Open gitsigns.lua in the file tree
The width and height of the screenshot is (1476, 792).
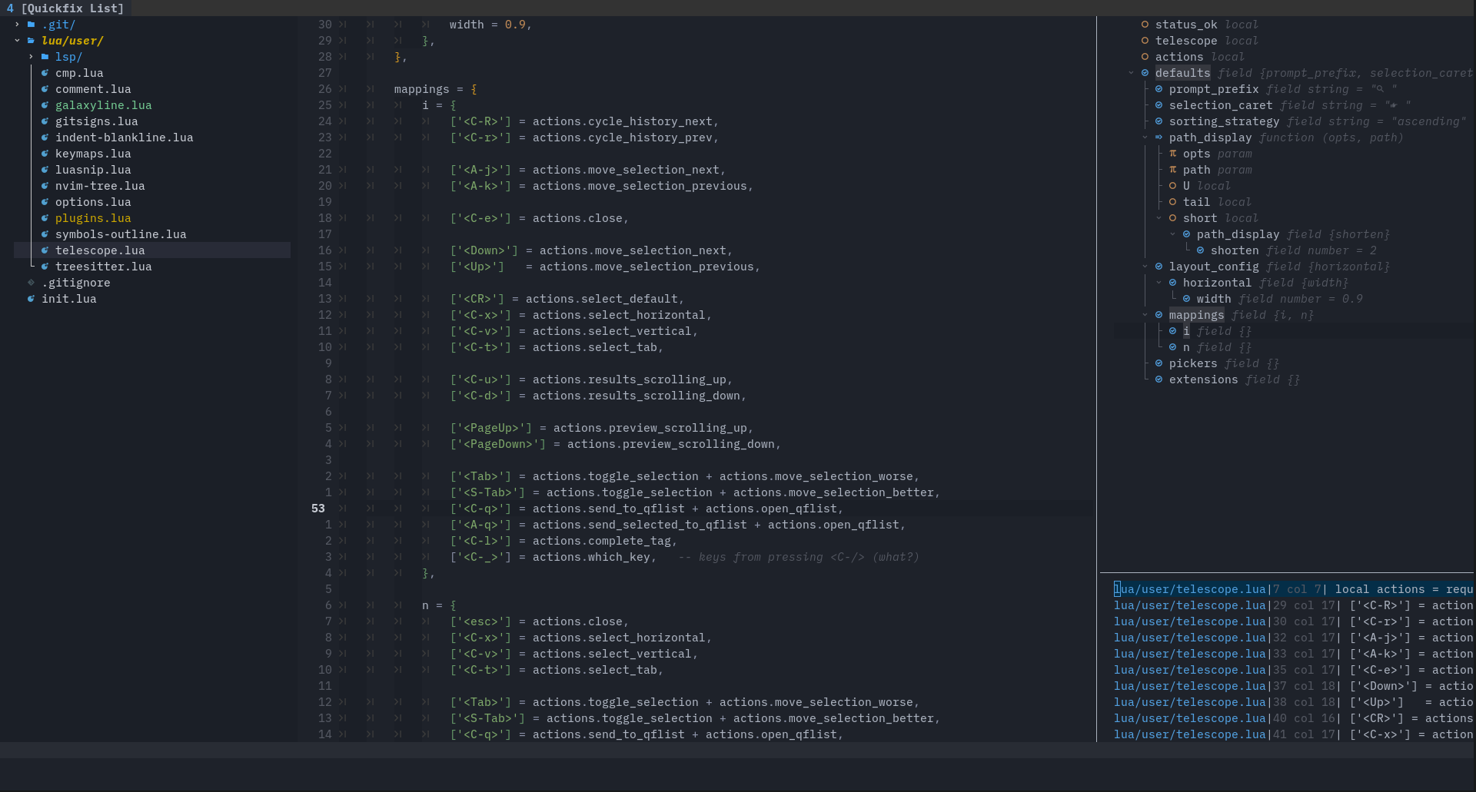click(x=97, y=121)
